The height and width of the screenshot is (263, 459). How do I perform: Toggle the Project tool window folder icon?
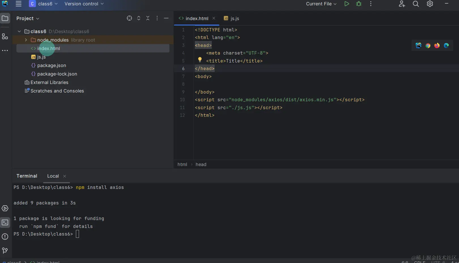click(x=5, y=18)
